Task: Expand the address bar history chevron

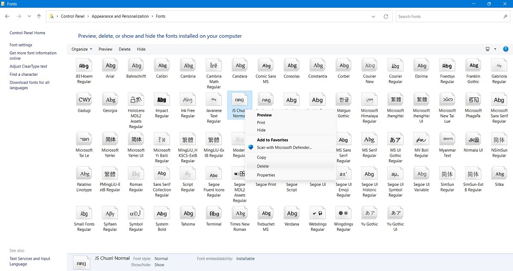Action: [x=373, y=16]
